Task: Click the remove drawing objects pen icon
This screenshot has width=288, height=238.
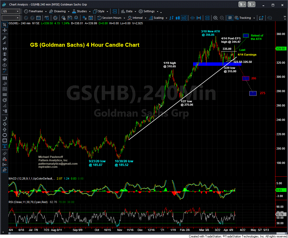Action: [x=5, y=159]
